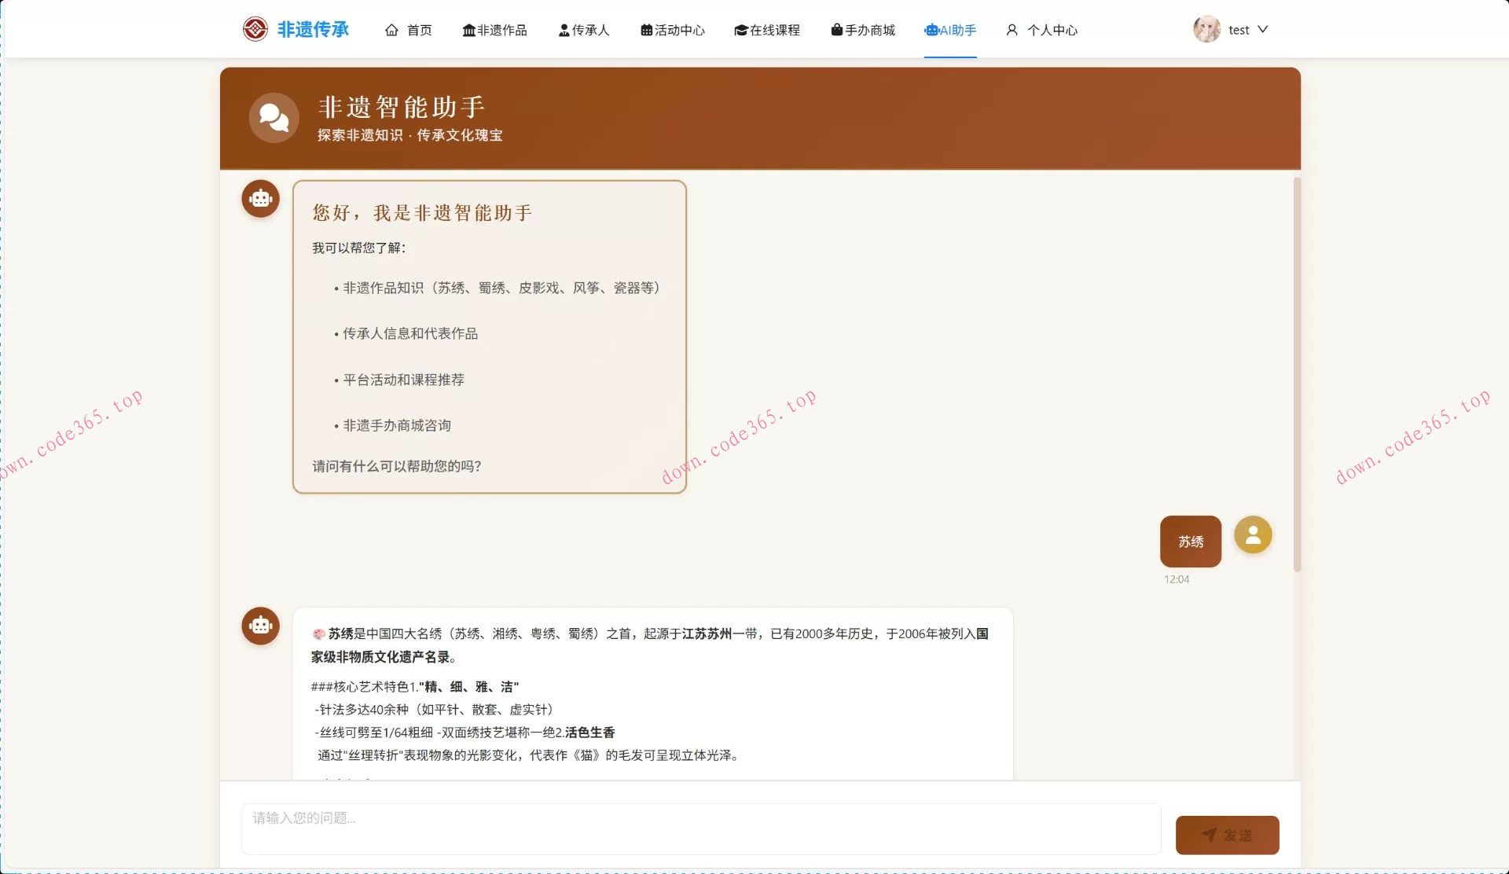Click the paper plane icon on send button
This screenshot has height=874, width=1509.
[x=1210, y=835]
